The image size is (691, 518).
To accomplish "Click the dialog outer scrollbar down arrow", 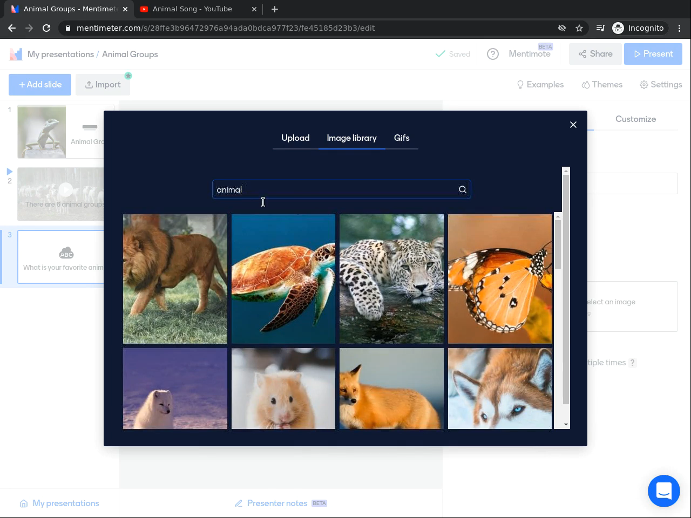I will pos(566,425).
